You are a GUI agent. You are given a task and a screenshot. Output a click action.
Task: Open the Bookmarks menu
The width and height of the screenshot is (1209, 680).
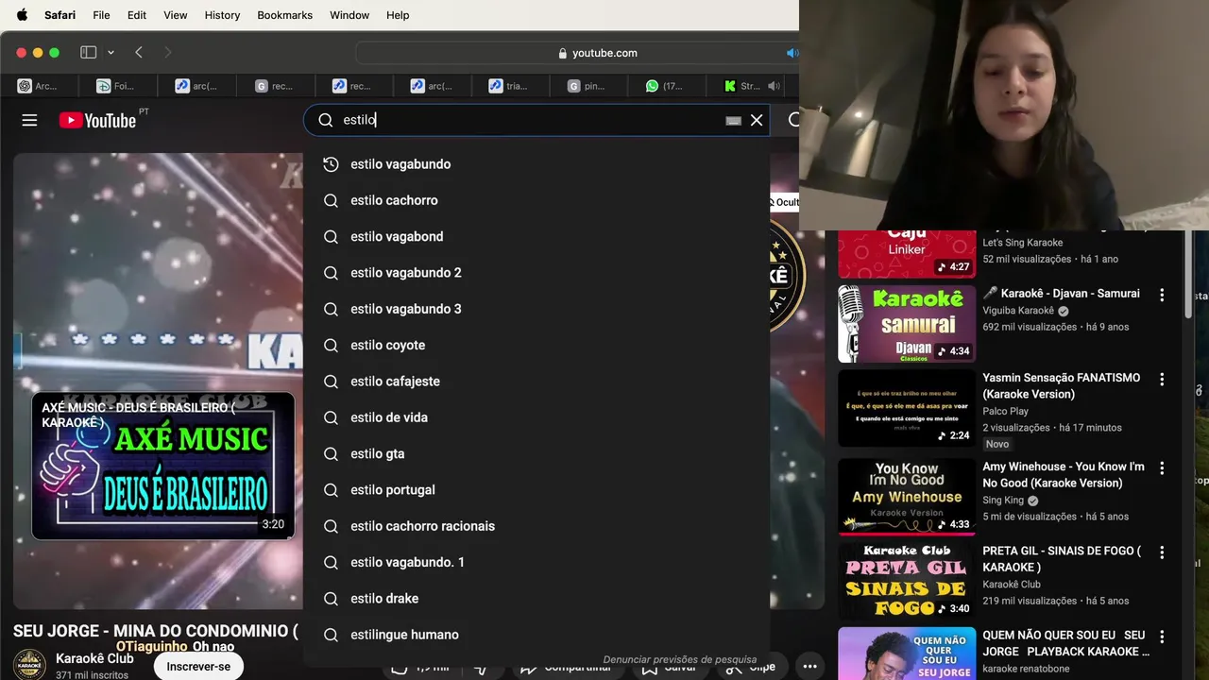(x=284, y=15)
